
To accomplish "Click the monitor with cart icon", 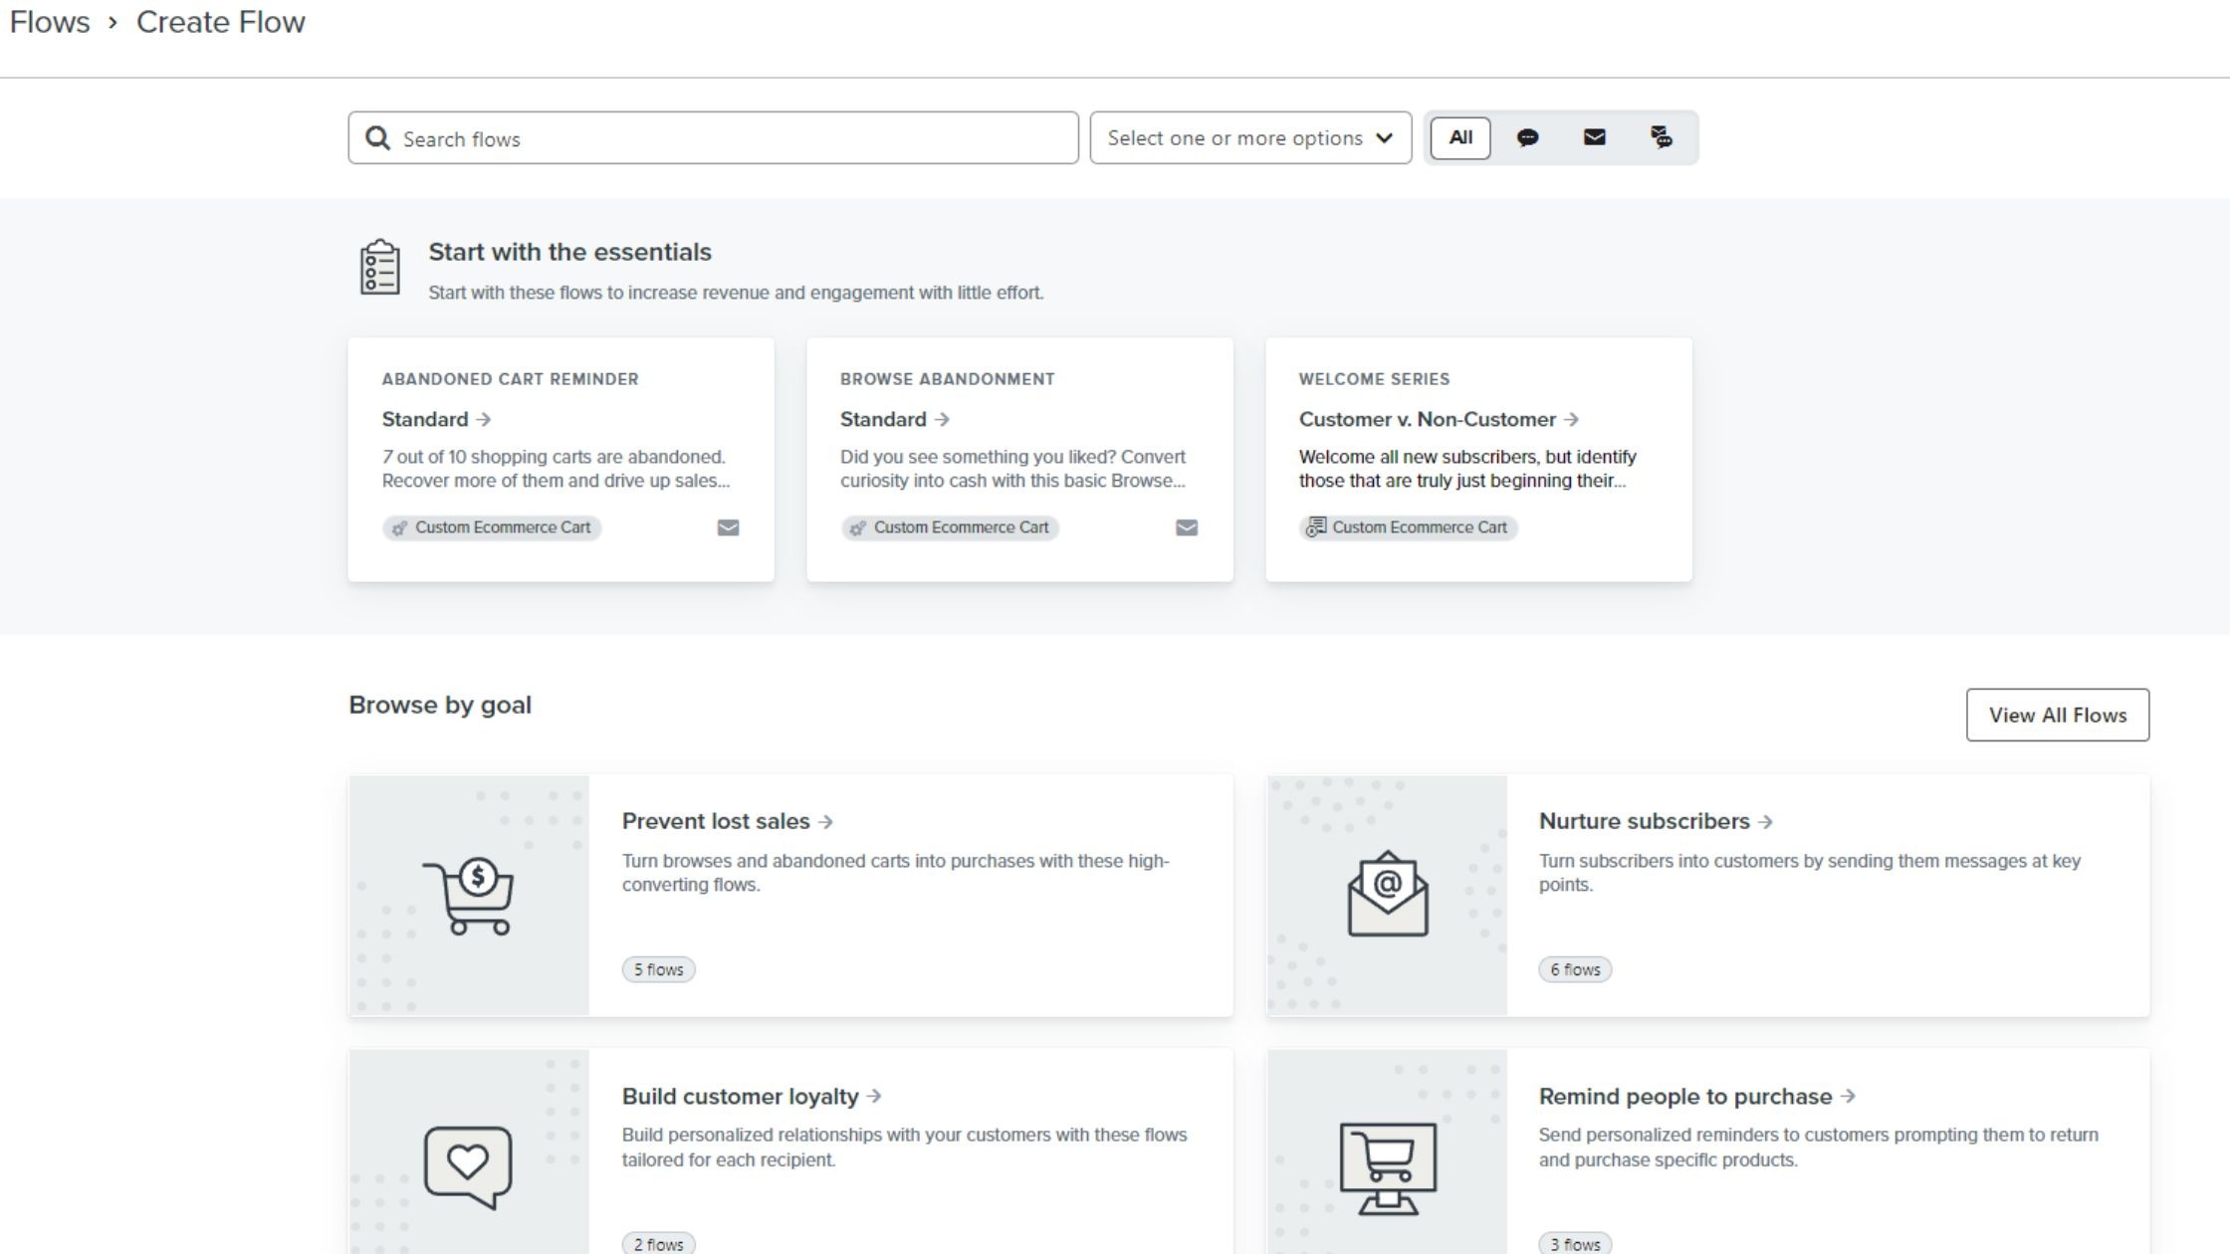I will point(1388,1168).
